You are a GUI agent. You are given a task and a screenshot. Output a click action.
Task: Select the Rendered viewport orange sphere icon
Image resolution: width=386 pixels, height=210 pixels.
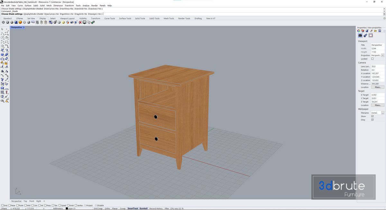point(20,22)
